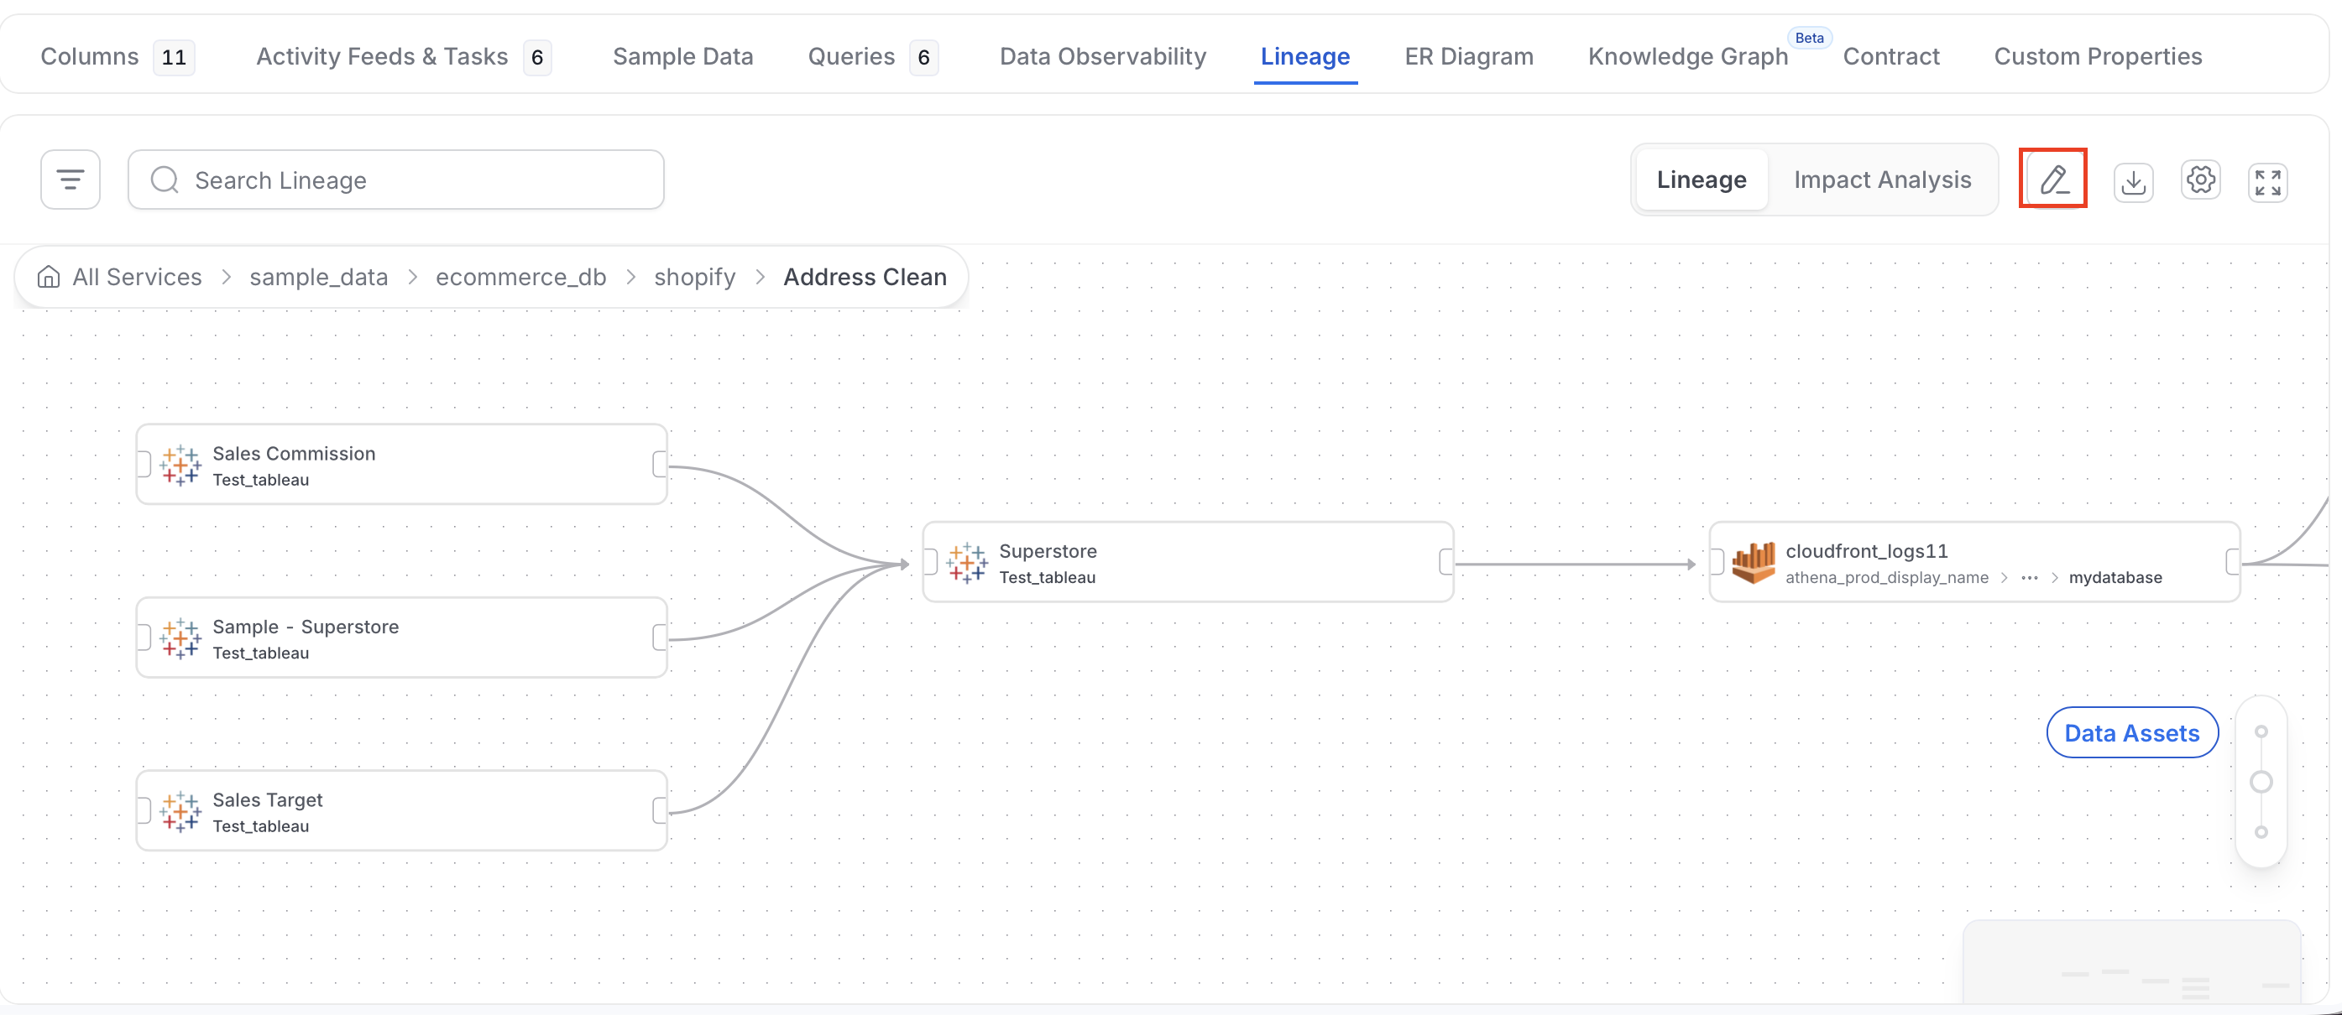Screen dimensions: 2342x1015
Task: Expand upstream handle on Sales Commission node
Action: pos(144,465)
